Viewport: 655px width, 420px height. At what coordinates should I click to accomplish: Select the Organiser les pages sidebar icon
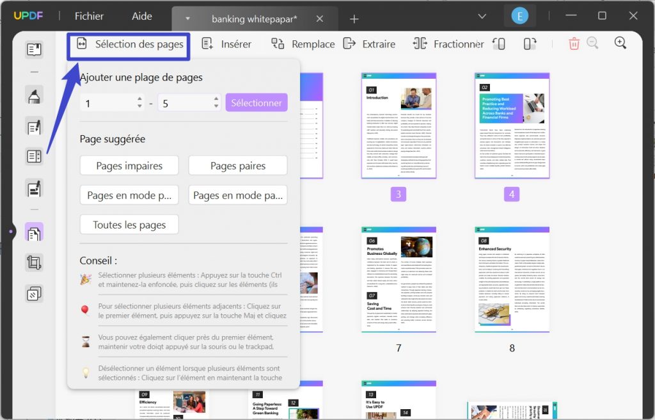(x=35, y=232)
